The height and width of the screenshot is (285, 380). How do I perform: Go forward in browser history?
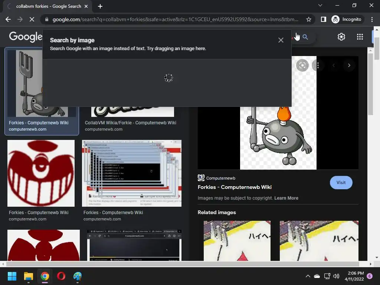[x=20, y=19]
